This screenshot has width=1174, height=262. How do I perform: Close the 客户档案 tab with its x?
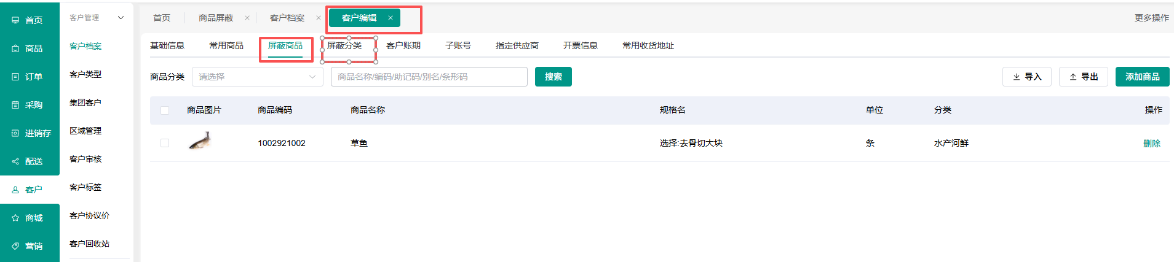[319, 18]
